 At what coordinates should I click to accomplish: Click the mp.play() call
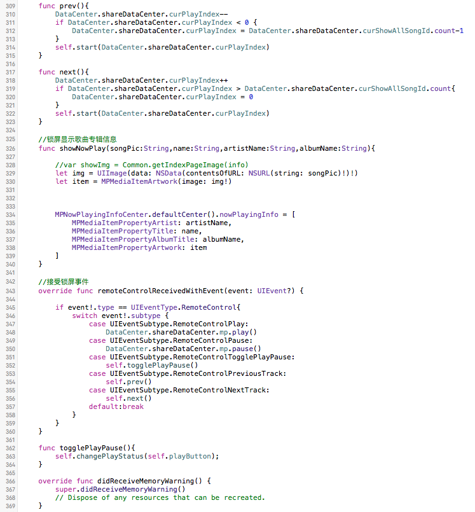click(238, 333)
